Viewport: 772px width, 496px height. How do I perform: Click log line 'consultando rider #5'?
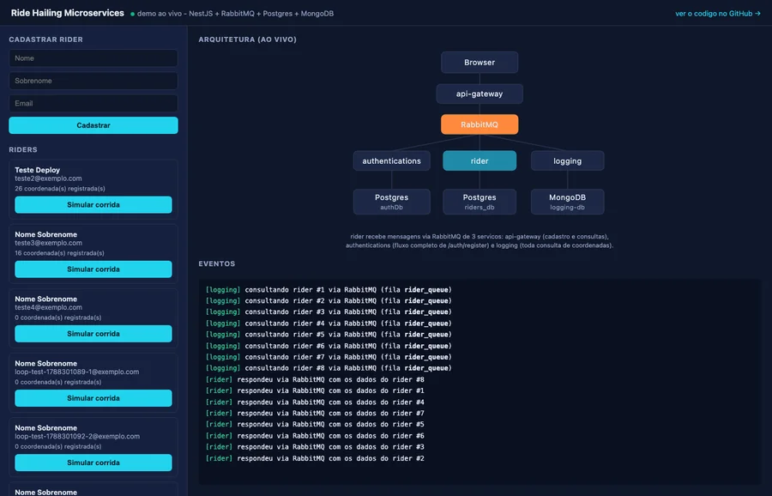point(329,335)
